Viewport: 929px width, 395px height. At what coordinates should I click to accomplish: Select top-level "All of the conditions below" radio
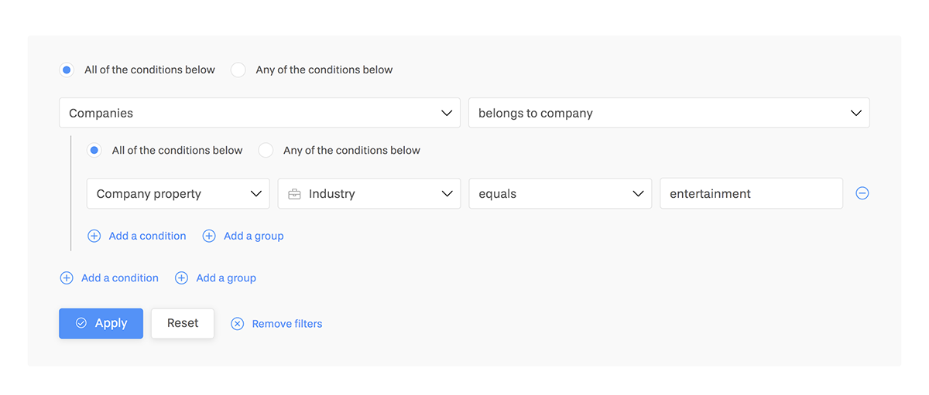67,70
